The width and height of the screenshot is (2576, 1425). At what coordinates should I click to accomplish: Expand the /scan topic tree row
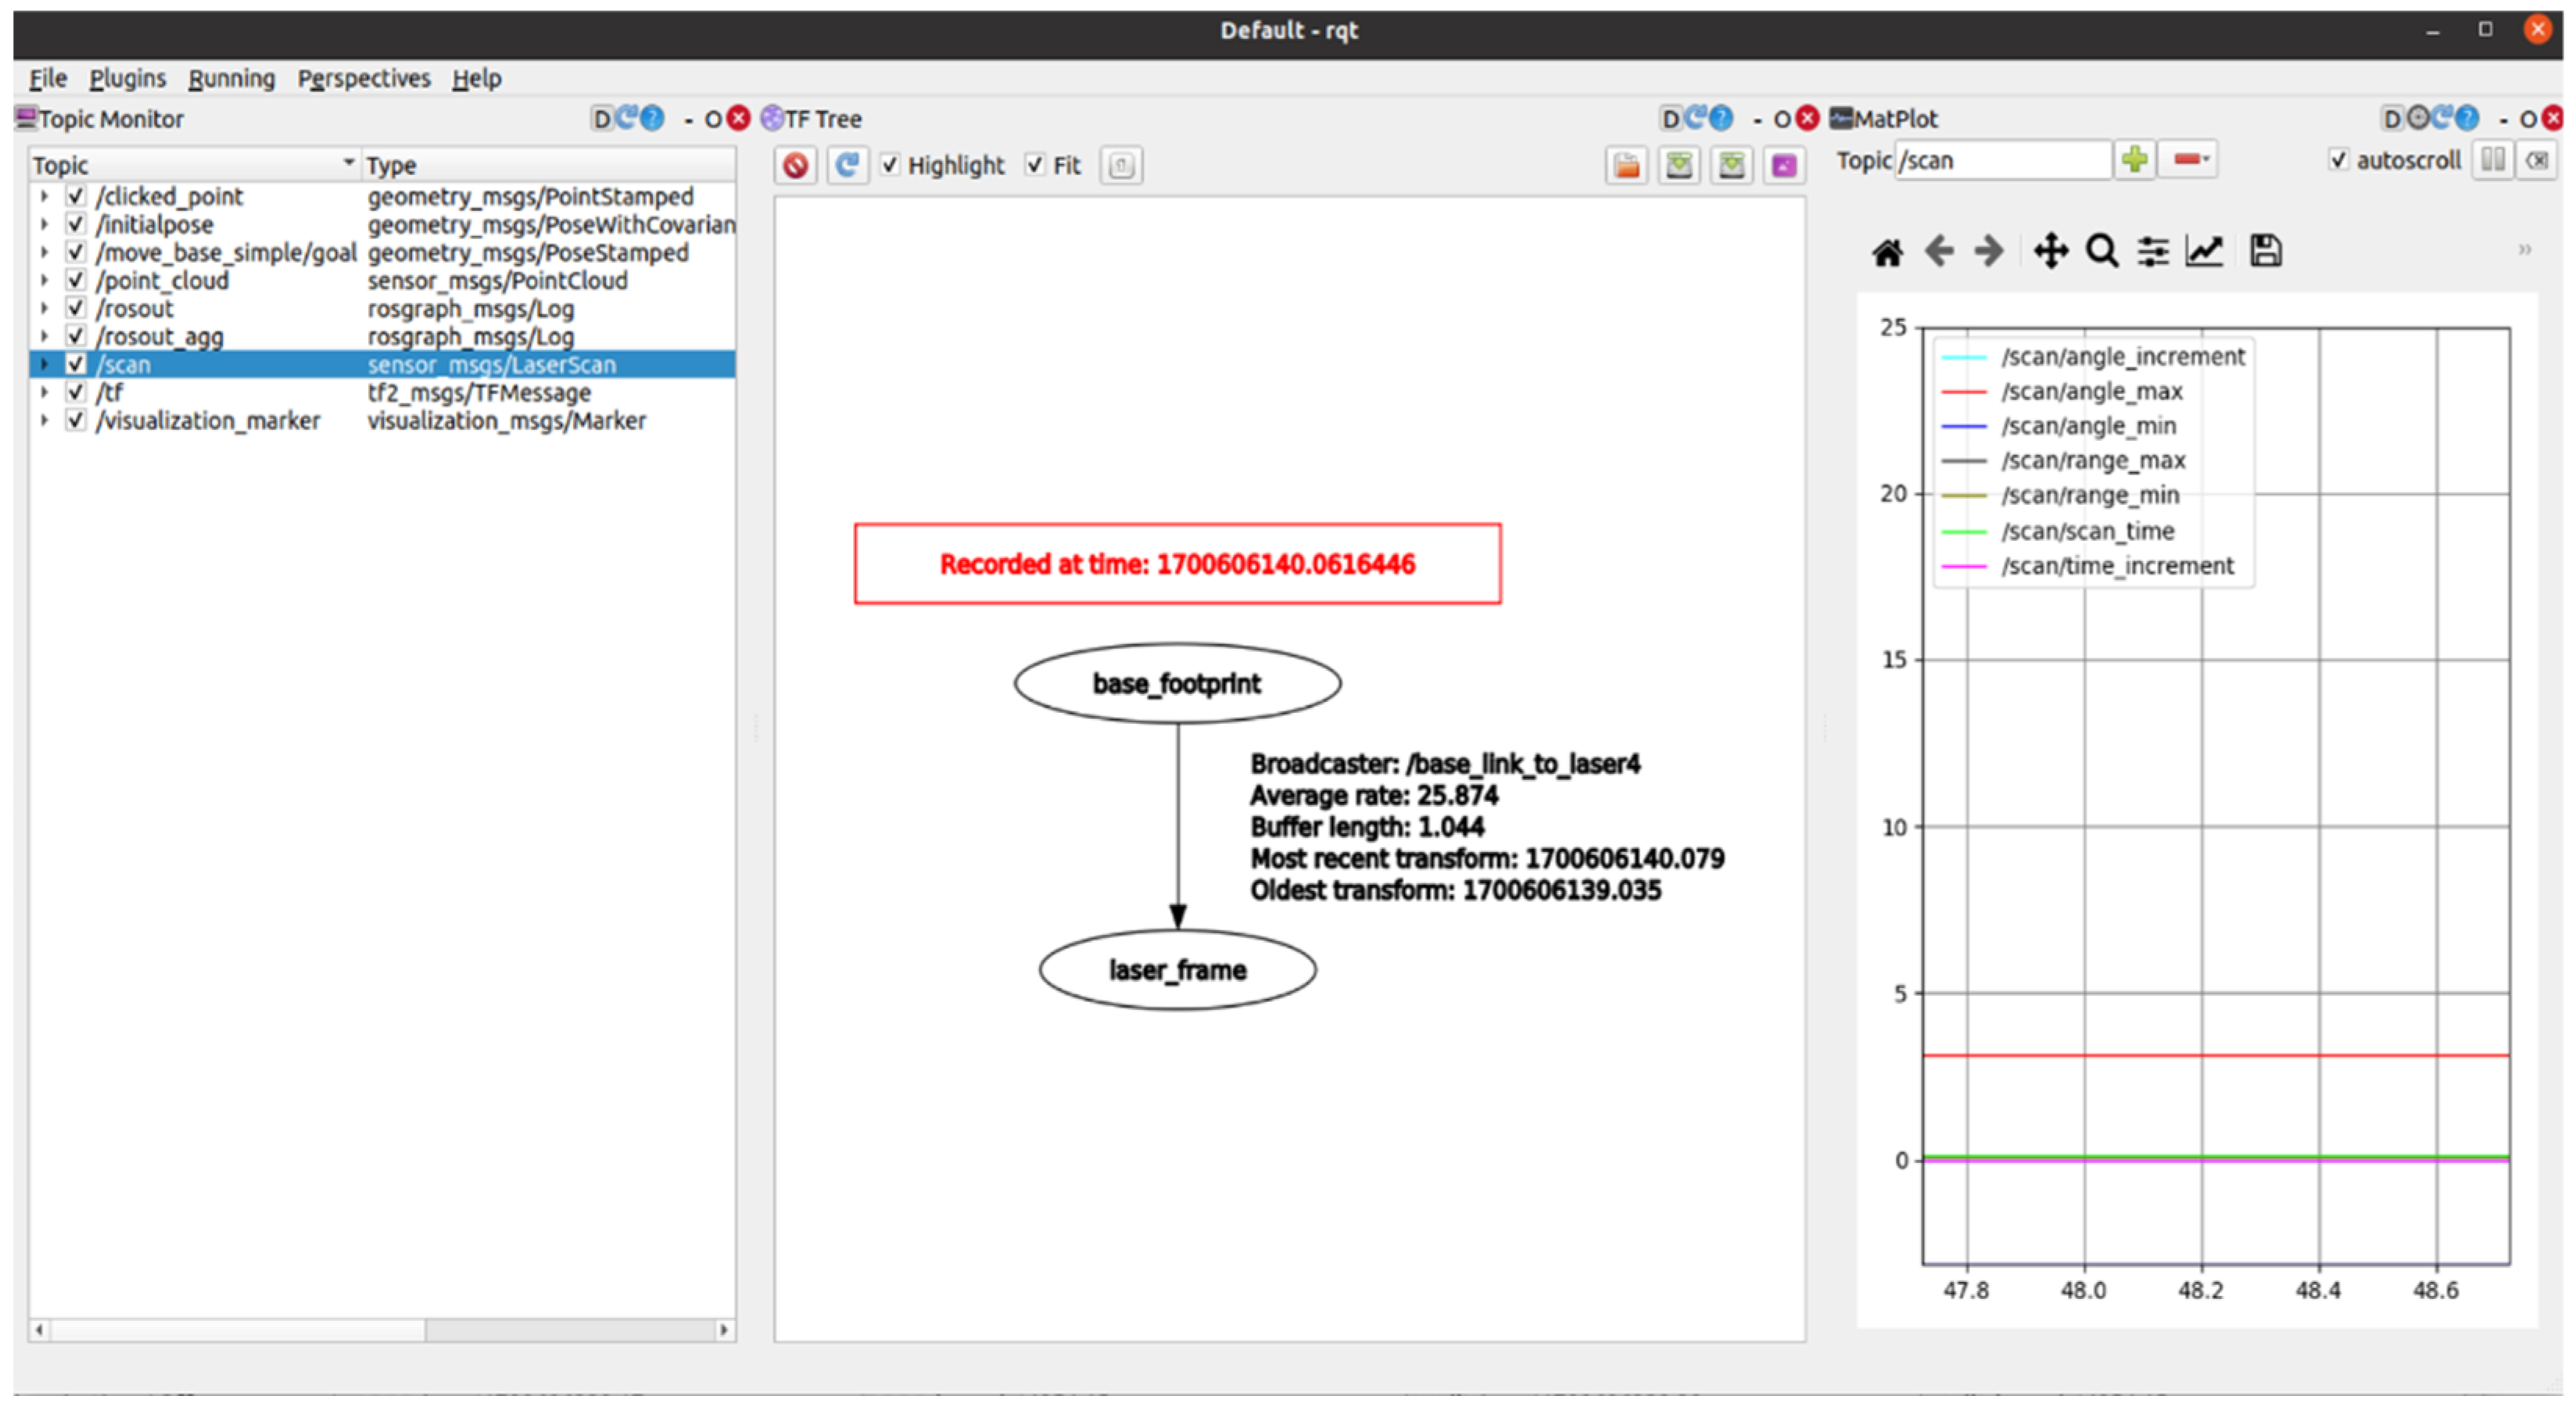(44, 364)
